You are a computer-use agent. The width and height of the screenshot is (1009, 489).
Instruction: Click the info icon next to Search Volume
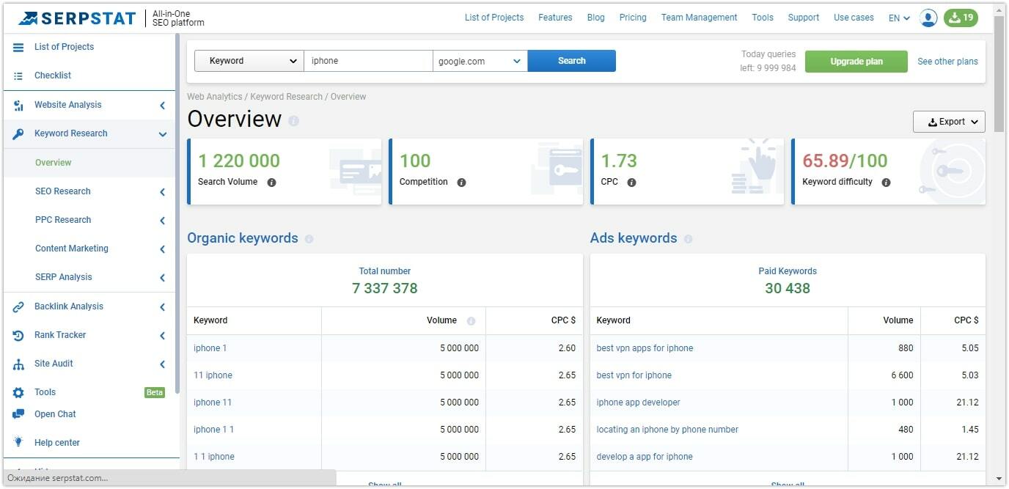[x=271, y=183]
